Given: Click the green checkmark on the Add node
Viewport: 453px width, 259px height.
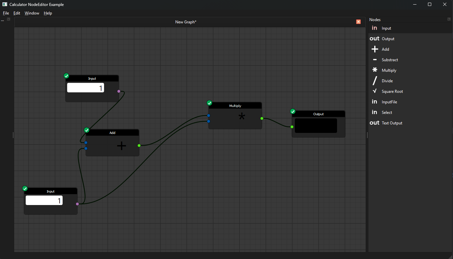Looking at the screenshot, I should point(87,130).
